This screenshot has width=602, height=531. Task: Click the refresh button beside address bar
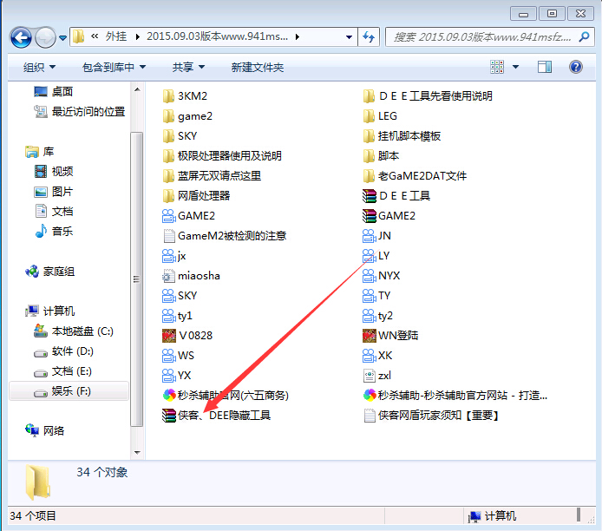coord(369,37)
